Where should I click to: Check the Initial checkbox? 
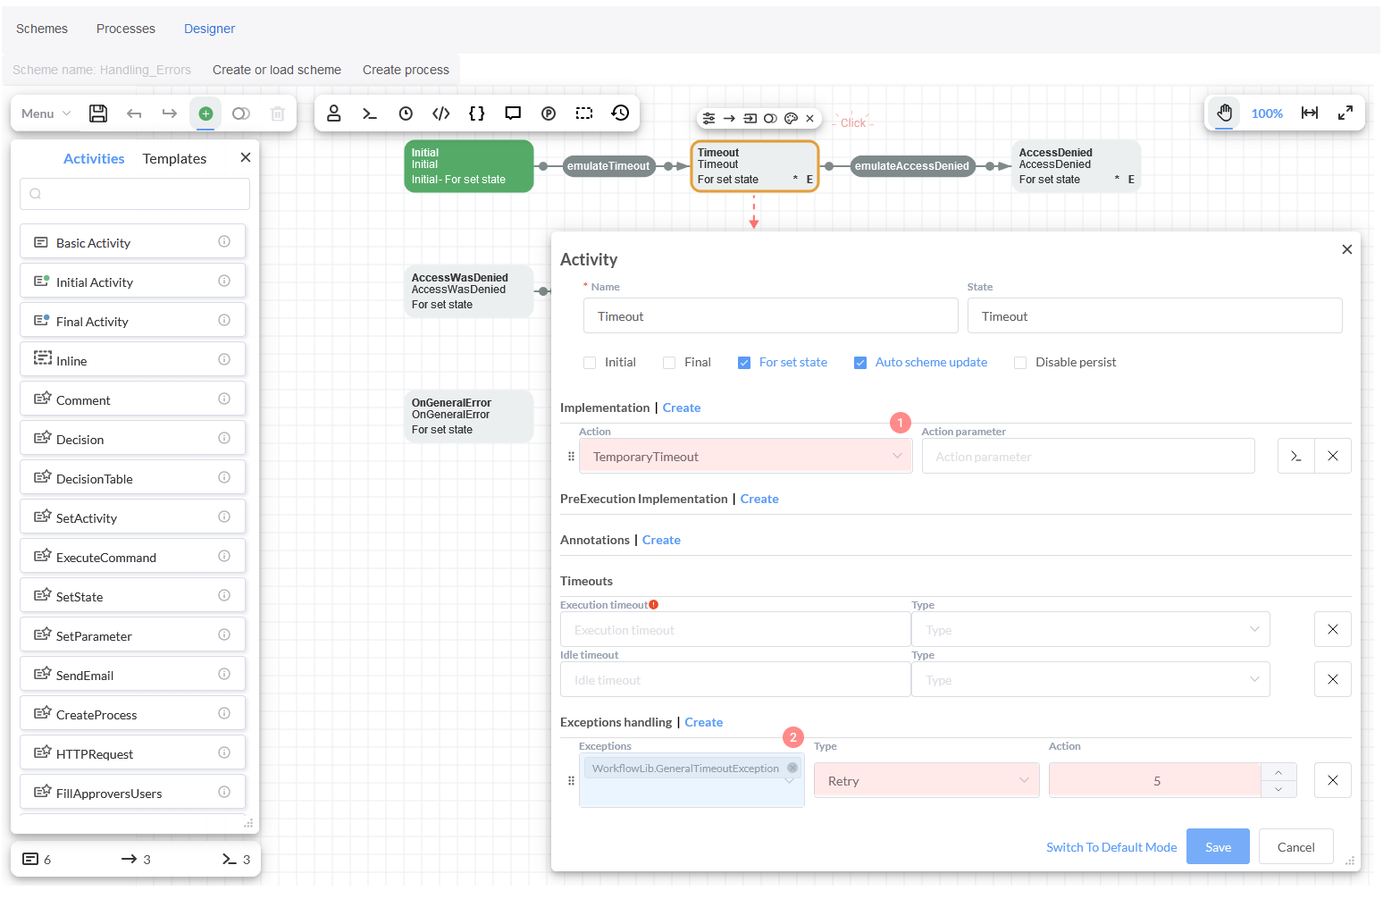point(590,362)
